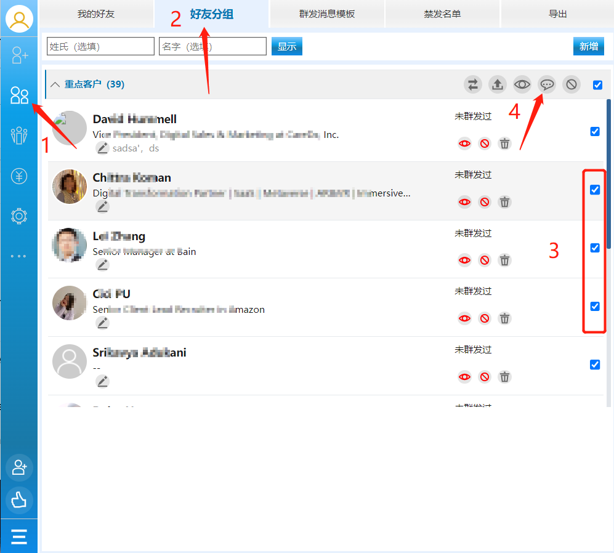The width and height of the screenshot is (614, 553).
Task: Open the settings gear in sidebar
Action: click(19, 216)
